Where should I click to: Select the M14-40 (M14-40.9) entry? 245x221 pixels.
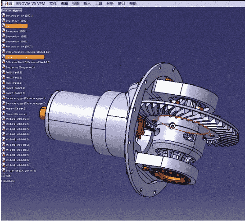click(17, 165)
